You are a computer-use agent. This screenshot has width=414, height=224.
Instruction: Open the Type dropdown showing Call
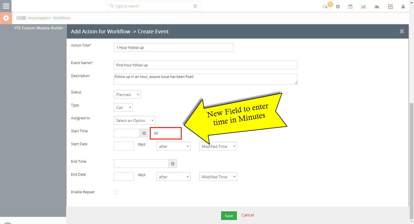(x=123, y=107)
